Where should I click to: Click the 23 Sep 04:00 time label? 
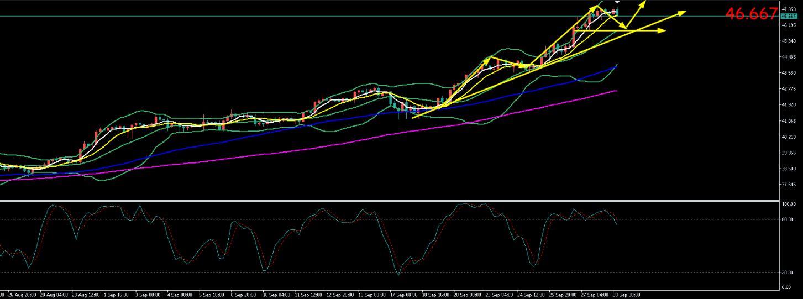499,295
